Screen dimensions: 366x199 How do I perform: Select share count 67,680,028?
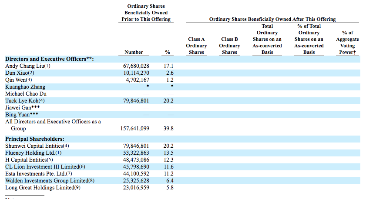(136, 66)
